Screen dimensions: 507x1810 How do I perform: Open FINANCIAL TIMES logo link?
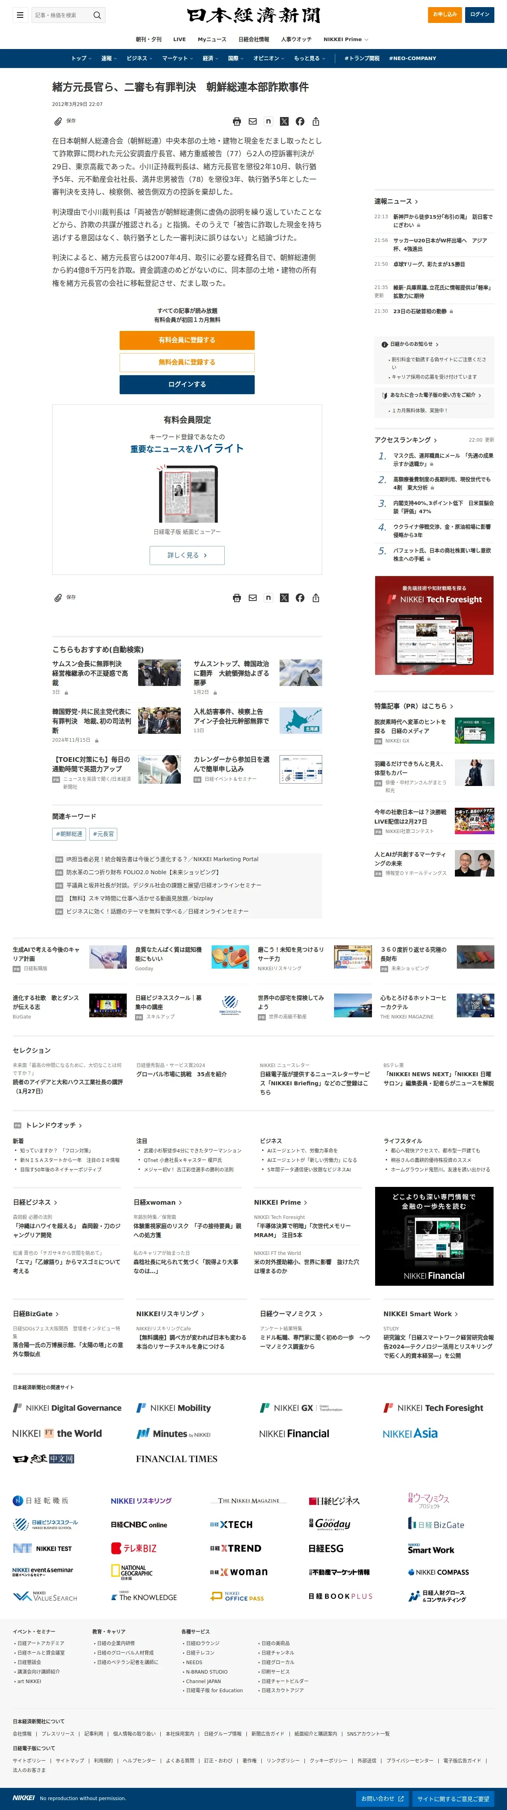[176, 1459]
